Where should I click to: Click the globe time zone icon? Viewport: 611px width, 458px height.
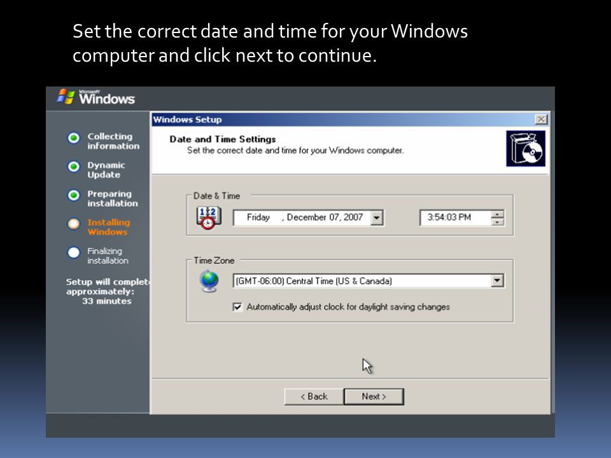tap(209, 281)
